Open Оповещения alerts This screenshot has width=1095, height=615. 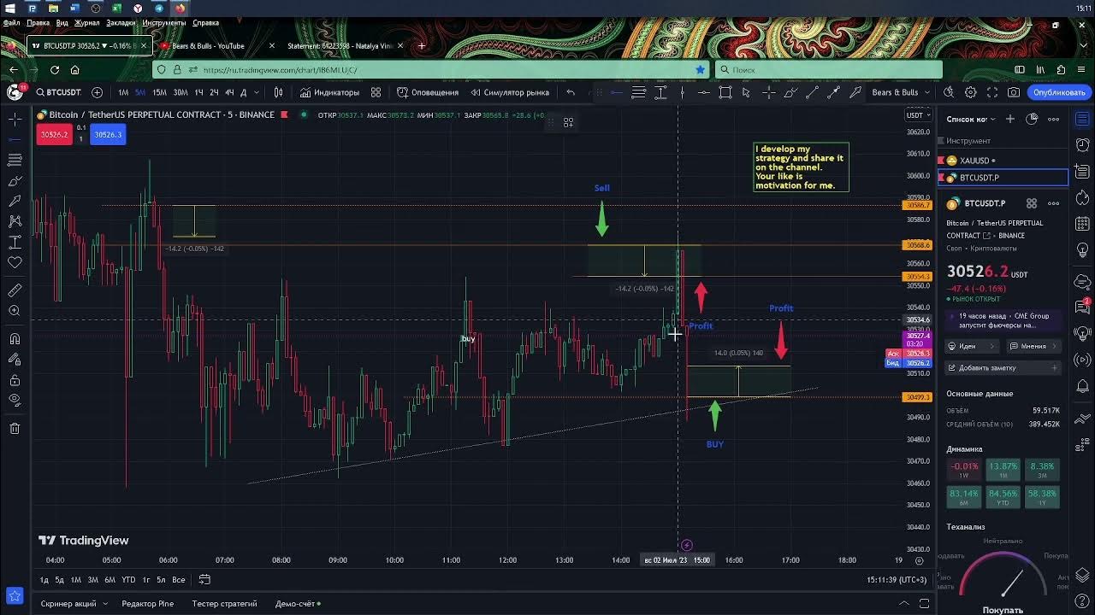pyautogui.click(x=428, y=92)
